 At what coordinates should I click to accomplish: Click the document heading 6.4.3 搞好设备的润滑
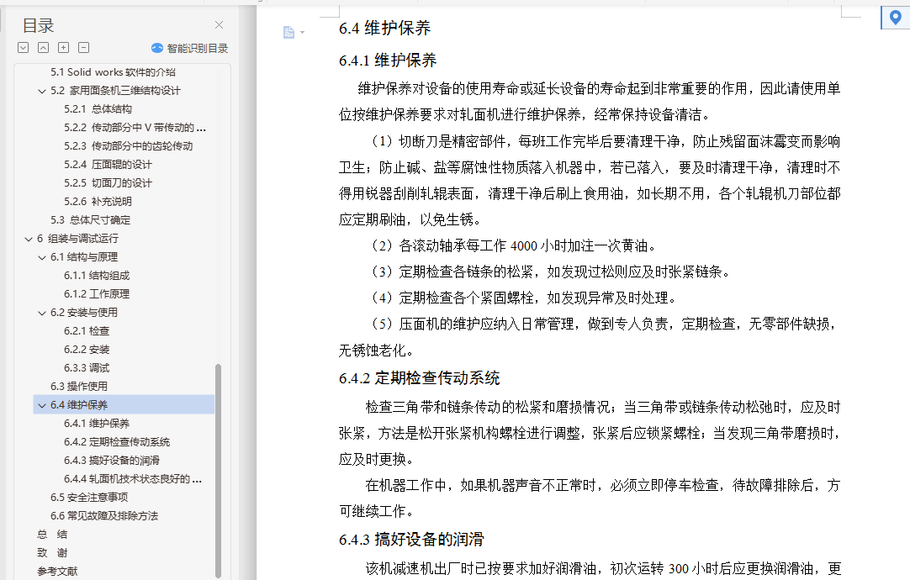click(411, 540)
